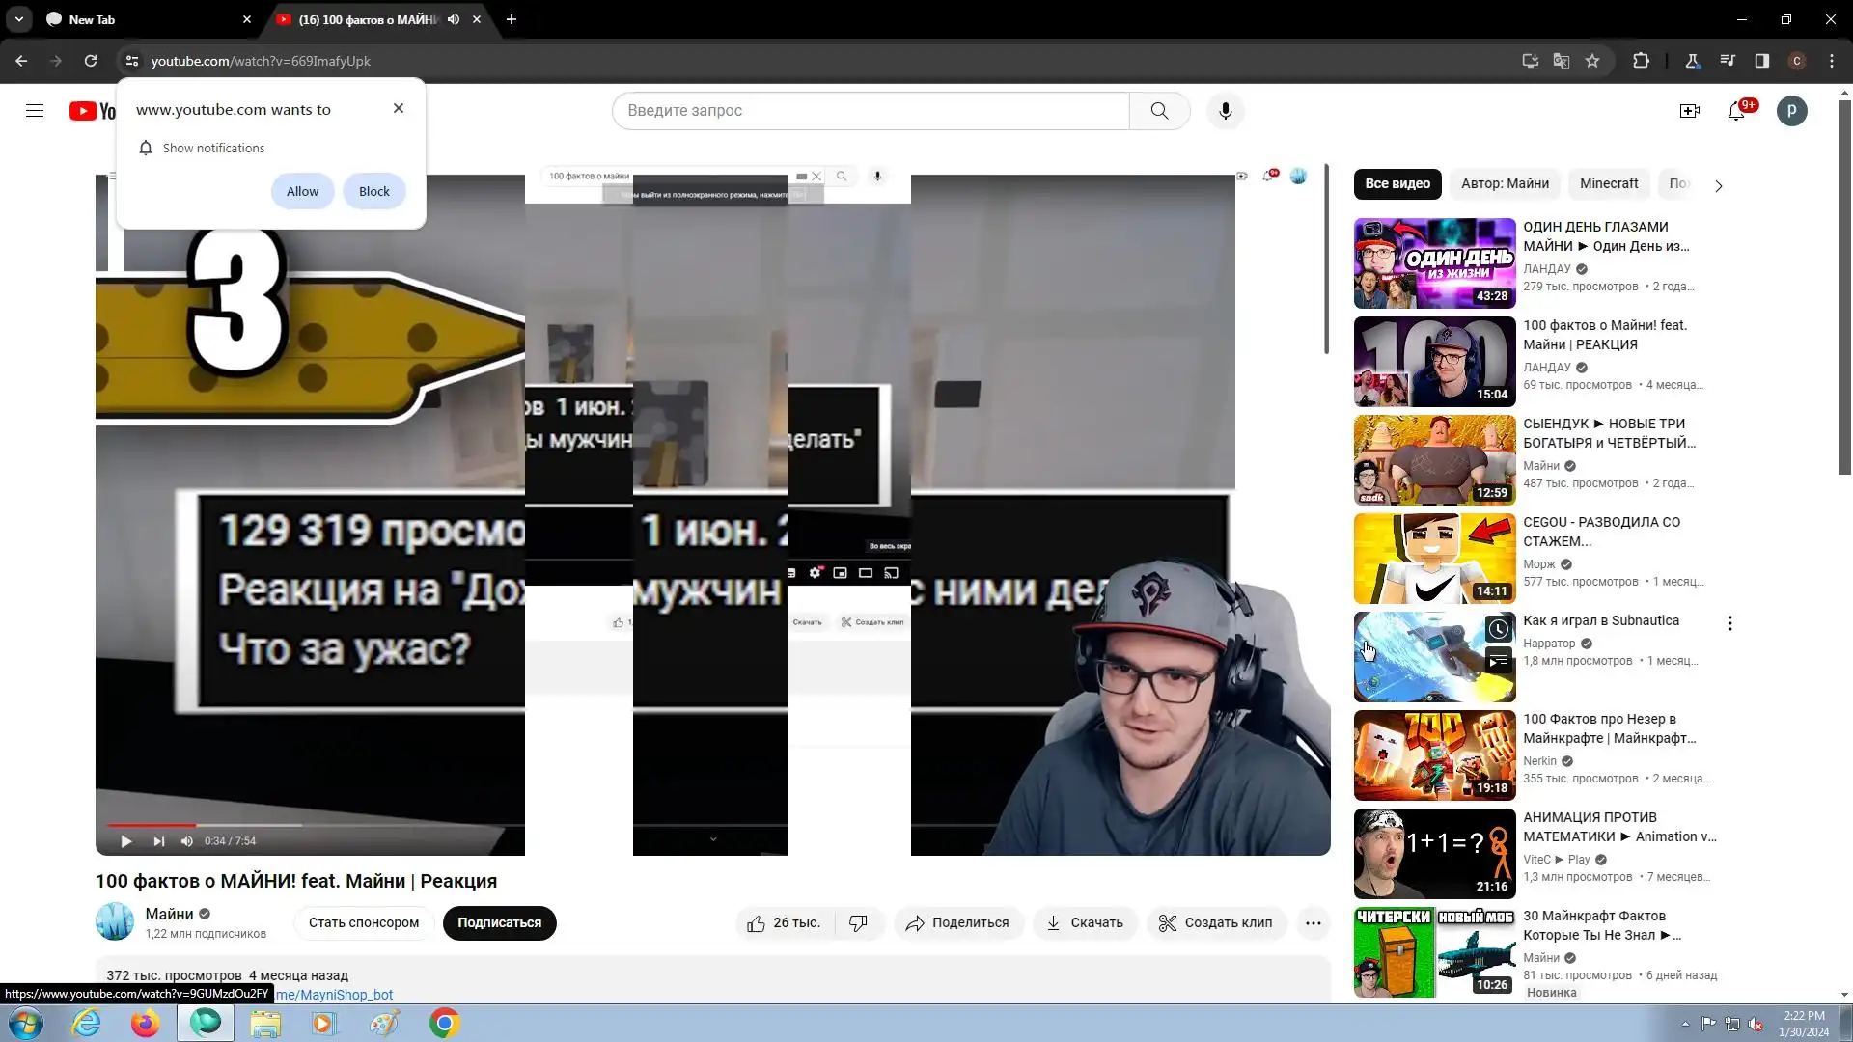Skip to next video in player controls
The height and width of the screenshot is (1042, 1853).
coord(158,841)
